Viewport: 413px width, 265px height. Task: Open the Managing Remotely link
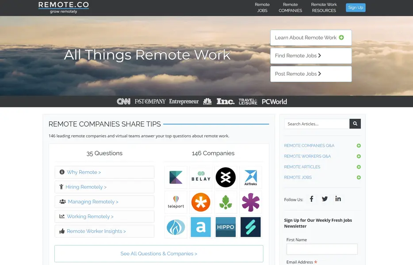point(104,201)
